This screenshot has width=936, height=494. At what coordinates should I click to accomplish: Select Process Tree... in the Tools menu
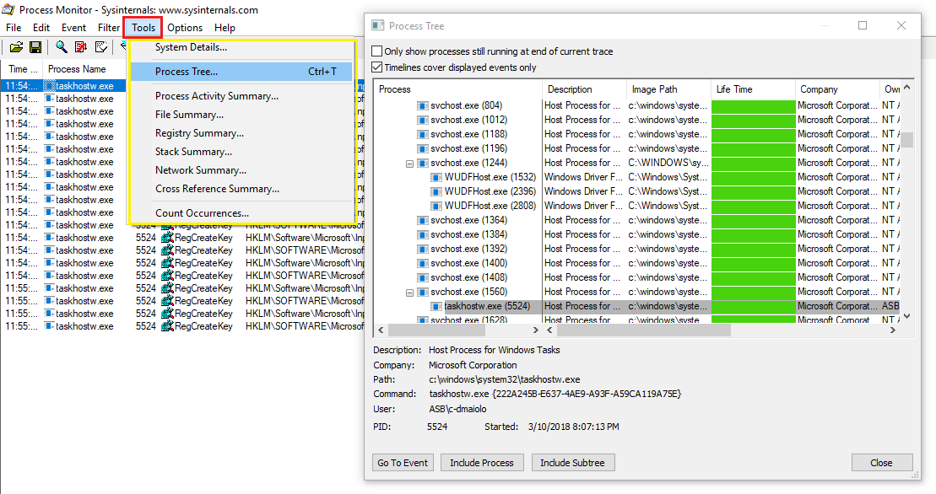(x=241, y=72)
